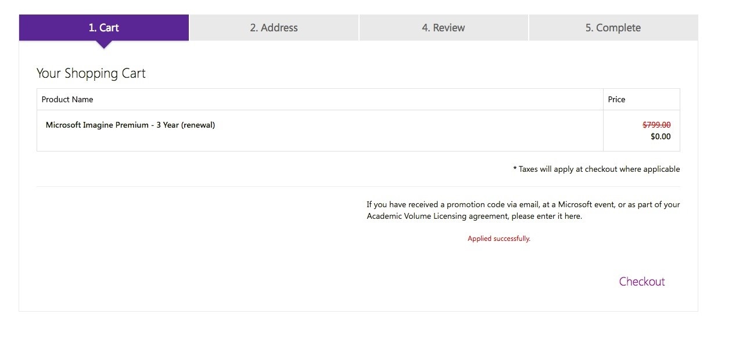
Task: Select the 5. Complete step tab
Action: [x=613, y=28]
